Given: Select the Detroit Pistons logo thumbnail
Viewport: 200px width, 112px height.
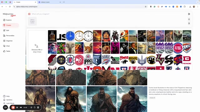Looking at the screenshot, I should click(178, 48).
